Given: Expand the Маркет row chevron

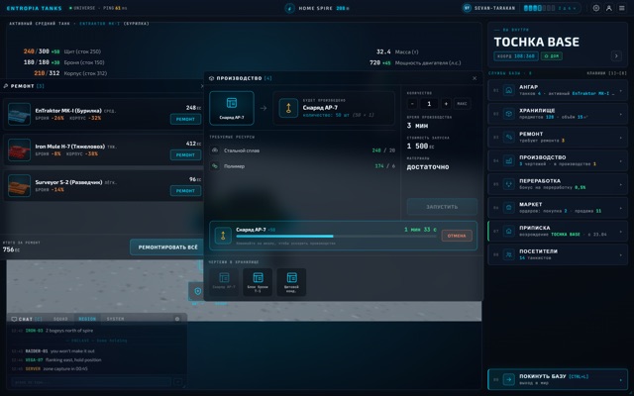Looking at the screenshot, I should (x=621, y=208).
